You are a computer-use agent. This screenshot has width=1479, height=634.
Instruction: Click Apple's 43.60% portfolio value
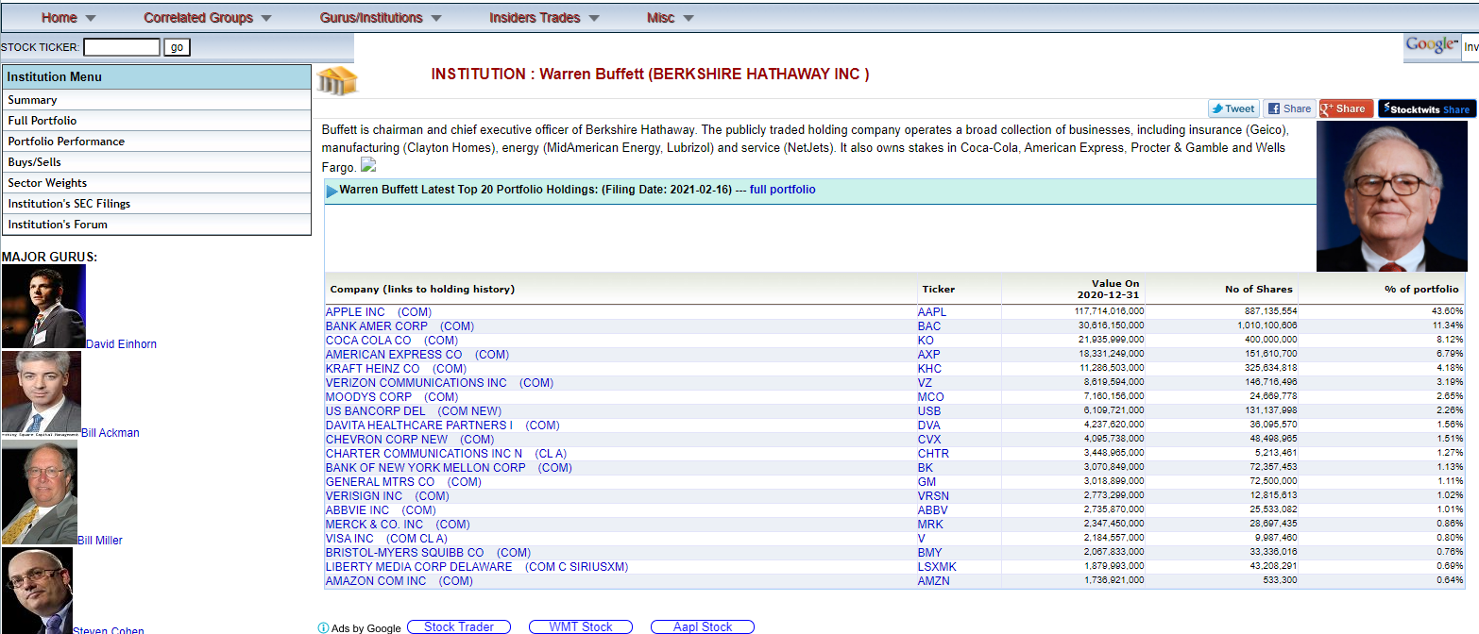pyautogui.click(x=1448, y=311)
